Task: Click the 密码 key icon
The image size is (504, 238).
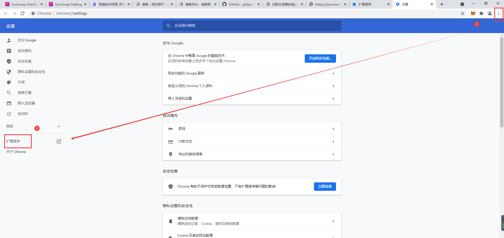Action: [x=171, y=129]
